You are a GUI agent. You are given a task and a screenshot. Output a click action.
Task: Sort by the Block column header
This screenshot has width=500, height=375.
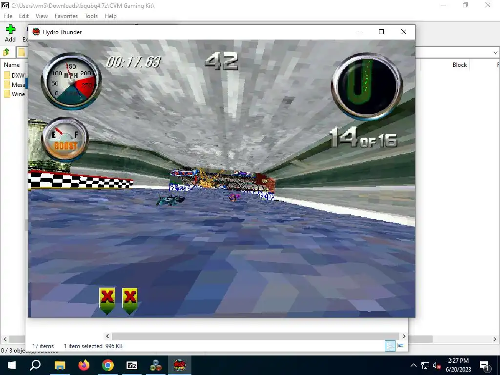pos(459,65)
